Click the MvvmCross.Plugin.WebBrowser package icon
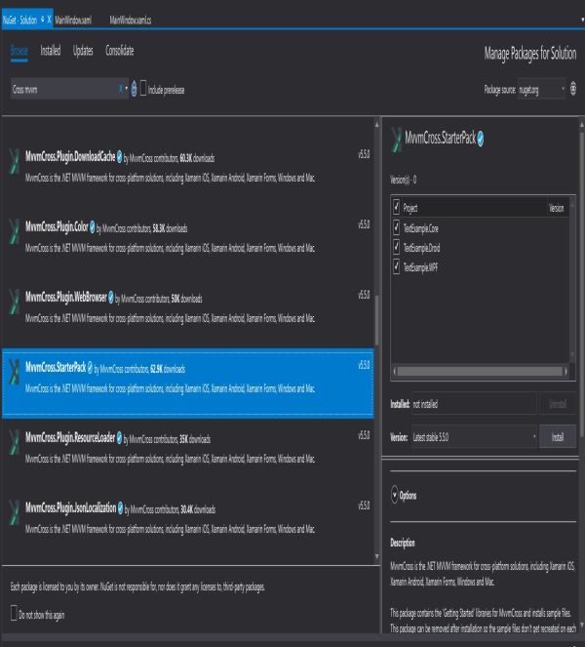 click(x=15, y=302)
